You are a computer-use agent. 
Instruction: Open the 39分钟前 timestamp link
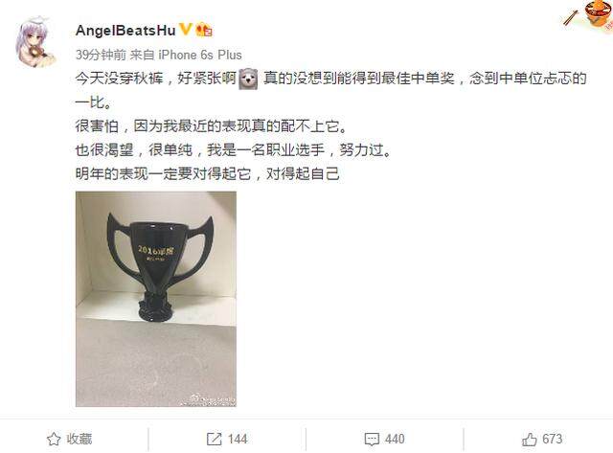click(101, 55)
